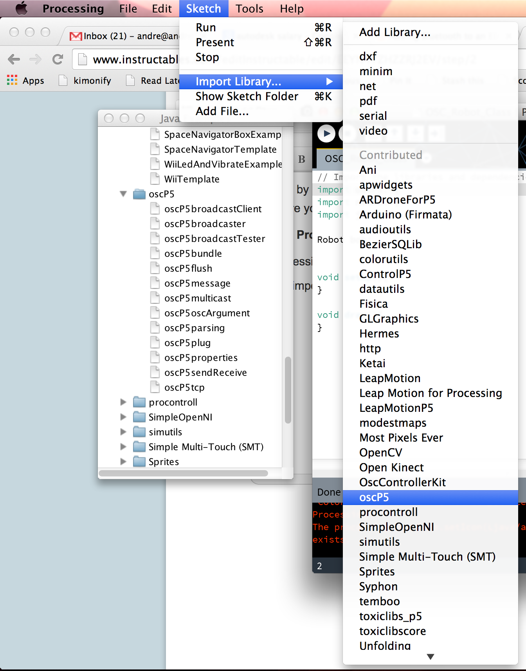Screen dimensions: 526x671
Task: Import the serial library
Action: pos(431,116)
